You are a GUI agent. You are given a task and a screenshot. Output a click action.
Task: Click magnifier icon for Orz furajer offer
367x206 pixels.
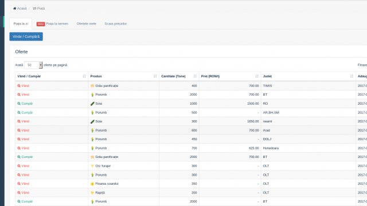pyautogui.click(x=19, y=166)
